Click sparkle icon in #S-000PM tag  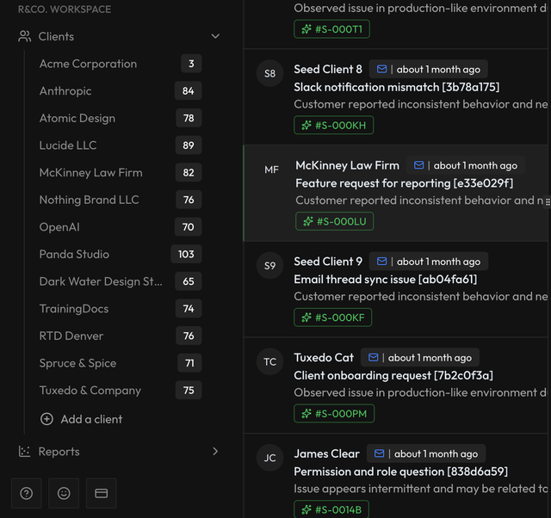[x=306, y=414]
